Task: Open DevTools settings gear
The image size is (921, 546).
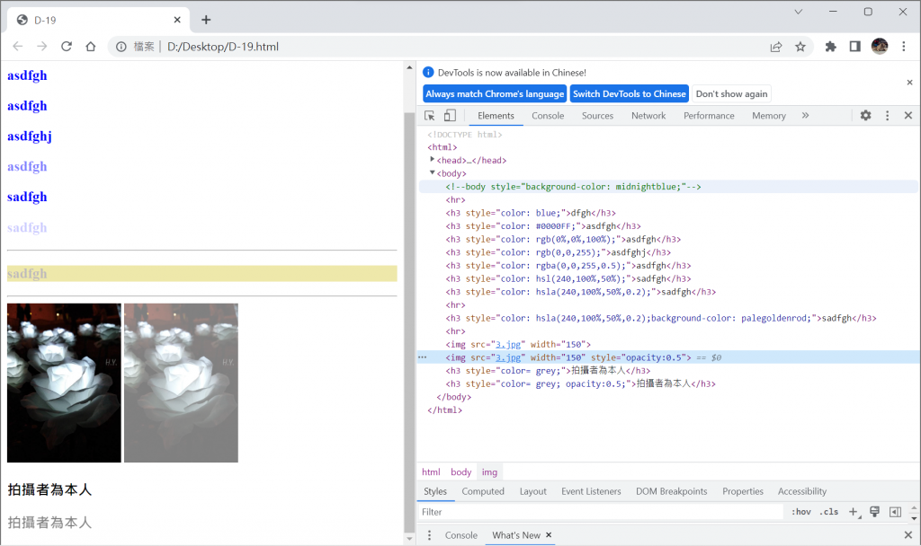Action: pyautogui.click(x=866, y=116)
